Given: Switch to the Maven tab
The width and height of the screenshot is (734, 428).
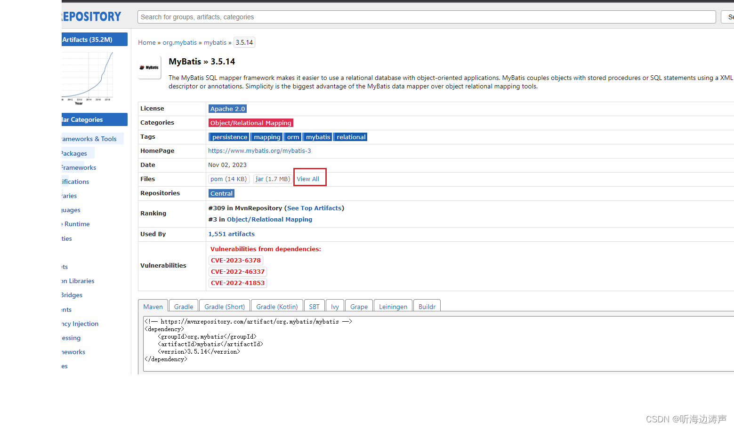Looking at the screenshot, I should (x=153, y=306).
